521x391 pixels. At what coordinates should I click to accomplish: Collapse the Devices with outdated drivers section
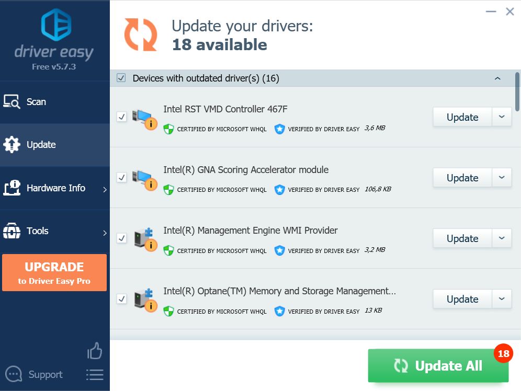(x=498, y=77)
